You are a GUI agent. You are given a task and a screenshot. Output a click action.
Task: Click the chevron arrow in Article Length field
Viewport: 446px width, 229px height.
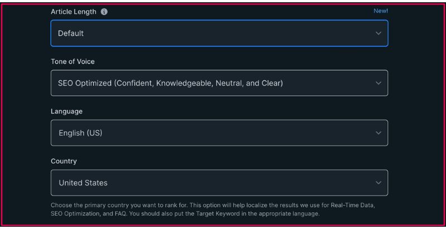tap(379, 34)
